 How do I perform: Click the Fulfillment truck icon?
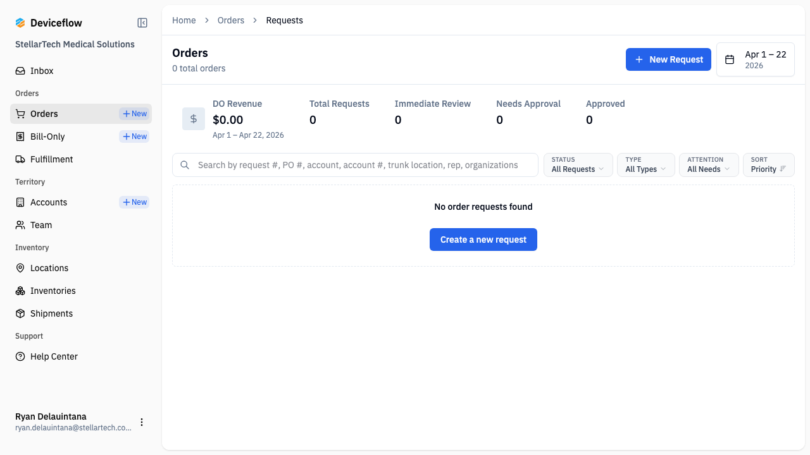pyautogui.click(x=20, y=159)
